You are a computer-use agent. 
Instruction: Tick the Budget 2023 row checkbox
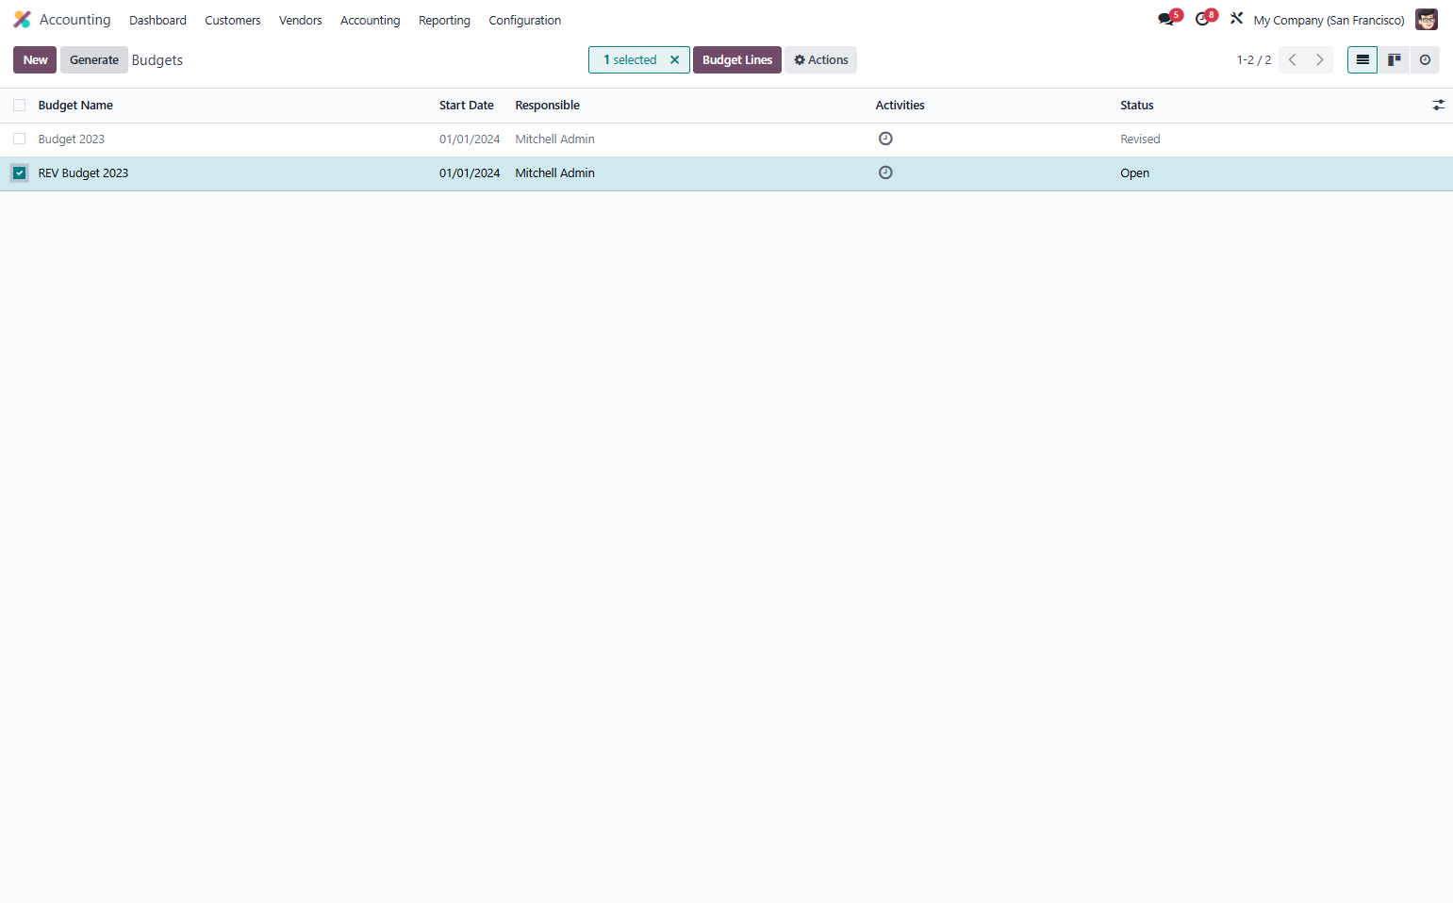click(19, 139)
